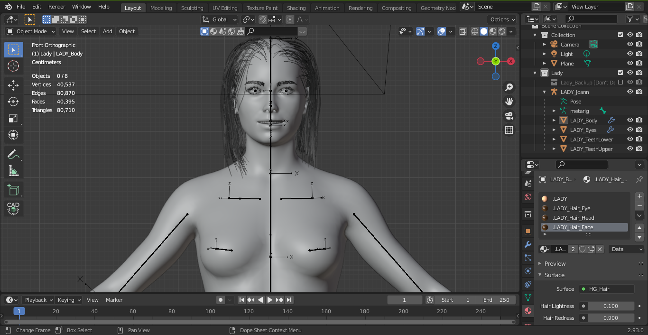
Task: Click the Options button in the header
Action: point(502,19)
